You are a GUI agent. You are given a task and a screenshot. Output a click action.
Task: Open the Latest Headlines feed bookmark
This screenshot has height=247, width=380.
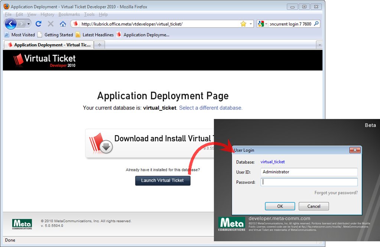[94, 35]
